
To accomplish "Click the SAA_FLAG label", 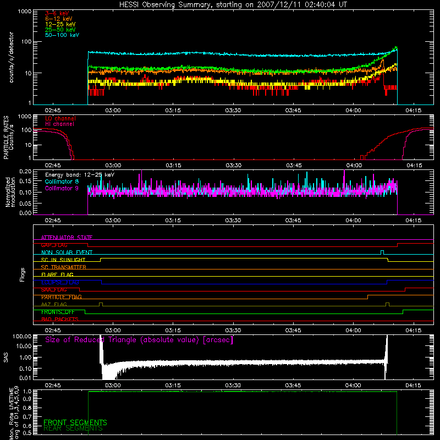I will (54, 290).
